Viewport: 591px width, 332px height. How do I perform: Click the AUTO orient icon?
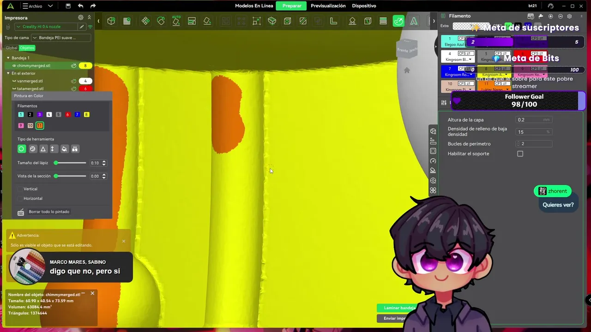176,20
